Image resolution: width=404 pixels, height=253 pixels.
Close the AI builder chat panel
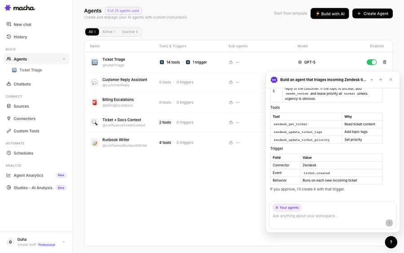[x=391, y=80]
